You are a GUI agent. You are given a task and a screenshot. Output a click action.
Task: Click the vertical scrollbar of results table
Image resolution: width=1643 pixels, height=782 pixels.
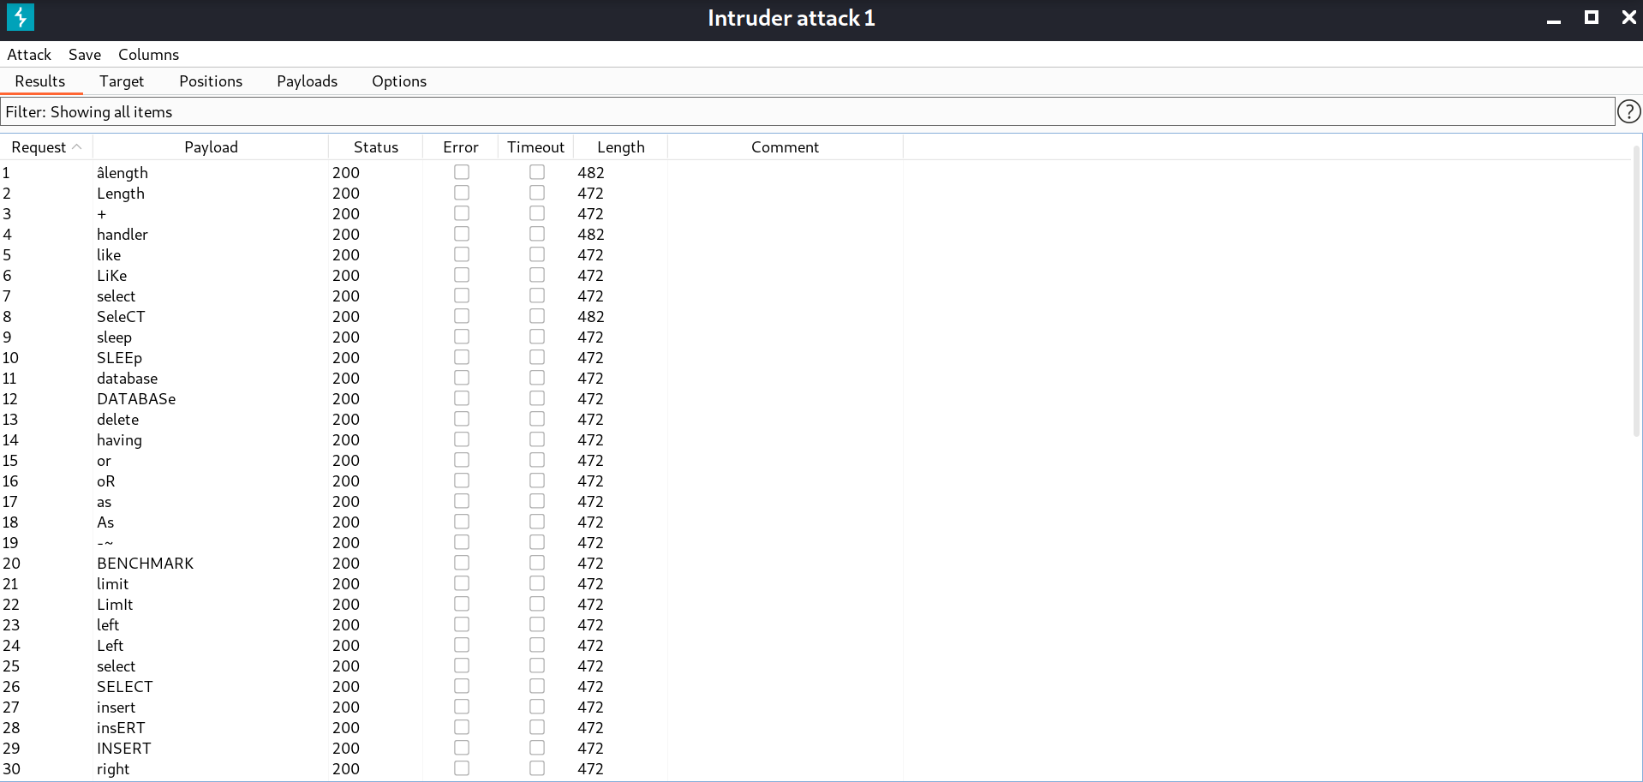click(x=1637, y=291)
